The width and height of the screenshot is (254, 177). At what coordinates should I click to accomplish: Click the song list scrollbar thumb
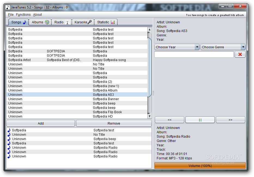click(150, 67)
